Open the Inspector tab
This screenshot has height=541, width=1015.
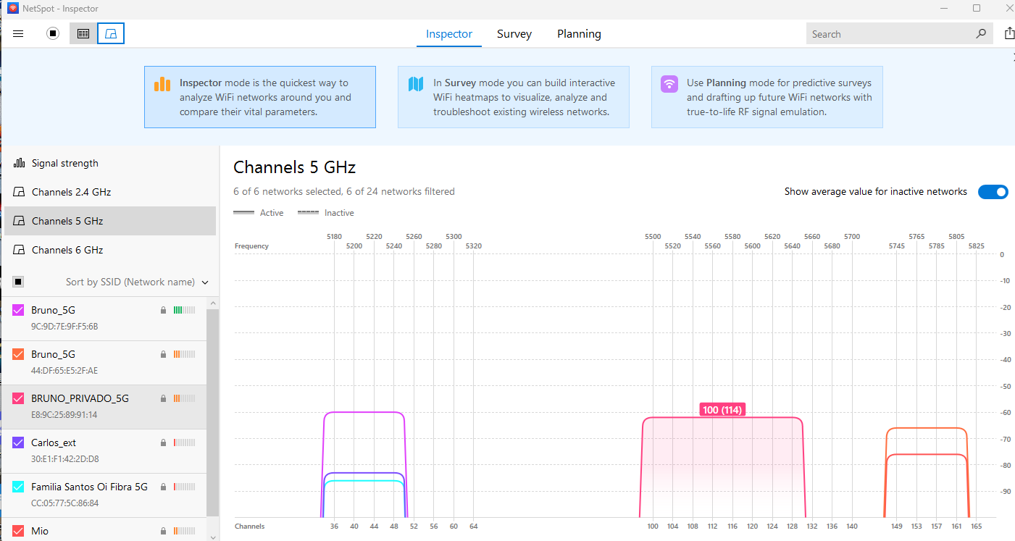(449, 34)
